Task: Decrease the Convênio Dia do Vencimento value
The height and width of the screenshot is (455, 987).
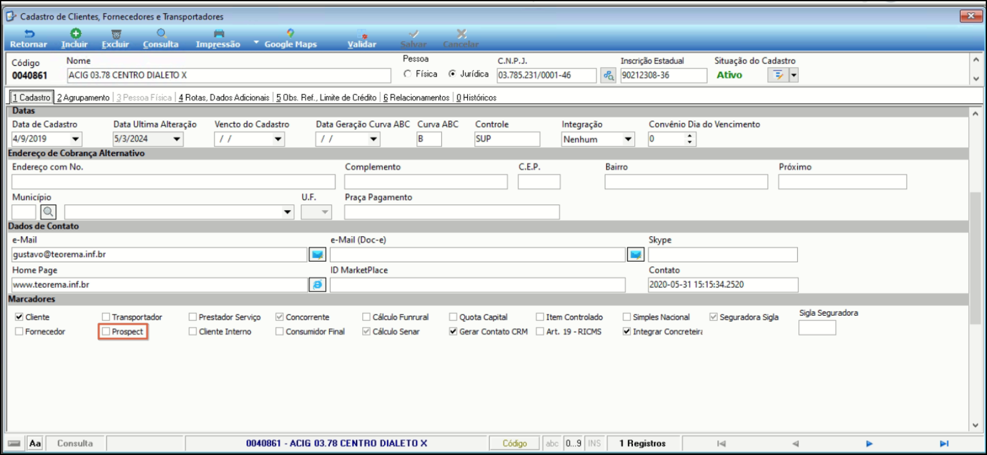Action: 690,142
